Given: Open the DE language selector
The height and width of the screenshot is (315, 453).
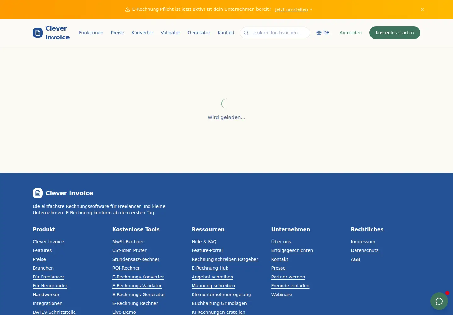Looking at the screenshot, I should (323, 33).
